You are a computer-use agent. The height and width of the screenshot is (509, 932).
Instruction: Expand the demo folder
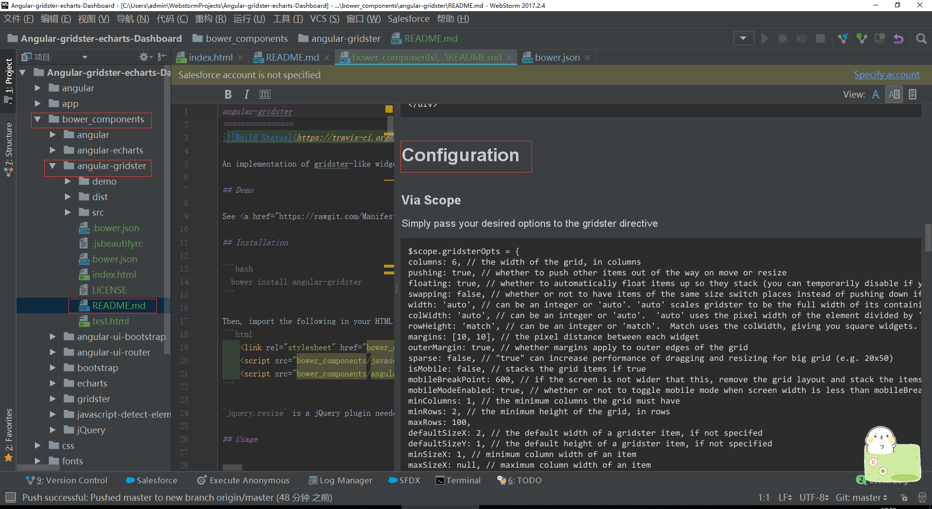(x=67, y=182)
